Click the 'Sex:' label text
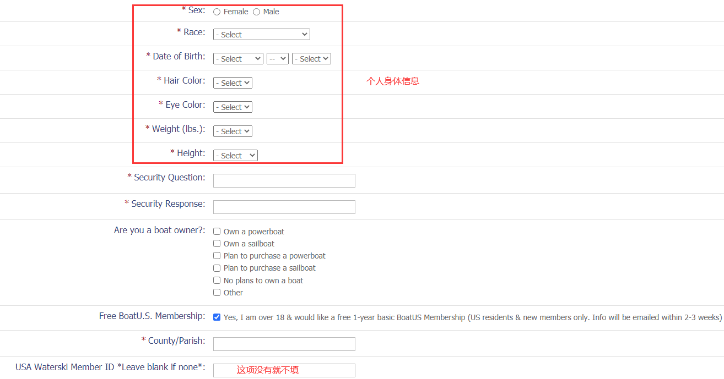Image resolution: width=724 pixels, height=379 pixels. [x=197, y=10]
